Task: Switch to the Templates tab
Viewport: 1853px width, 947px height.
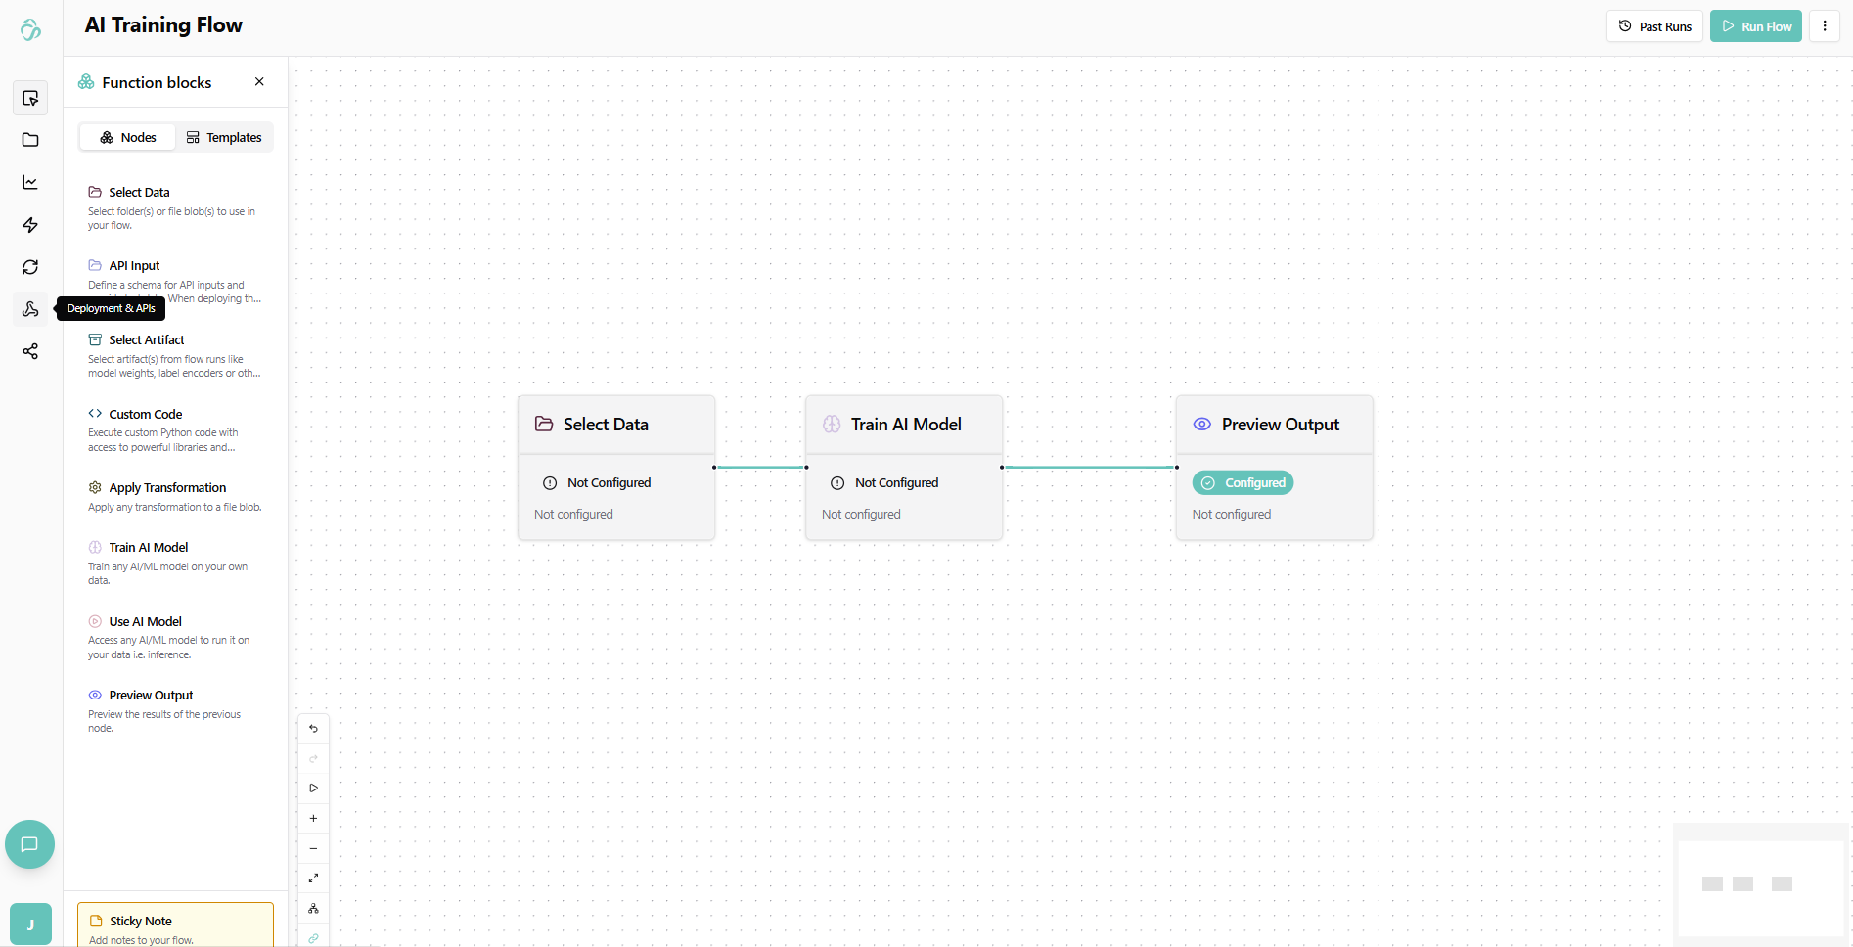Action: pyautogui.click(x=224, y=138)
